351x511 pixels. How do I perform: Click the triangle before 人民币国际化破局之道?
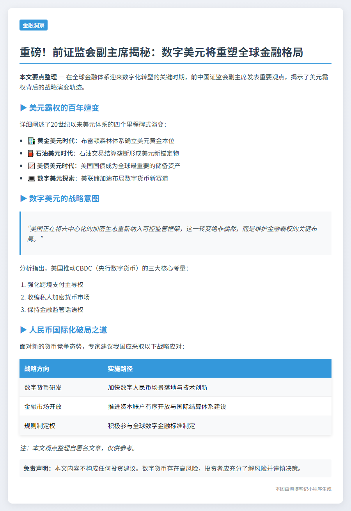click(23, 330)
